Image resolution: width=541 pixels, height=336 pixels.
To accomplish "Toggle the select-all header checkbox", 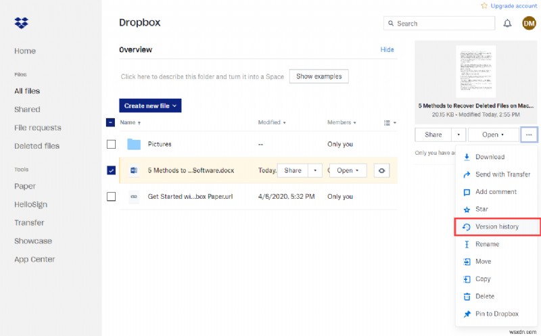I will [x=110, y=122].
